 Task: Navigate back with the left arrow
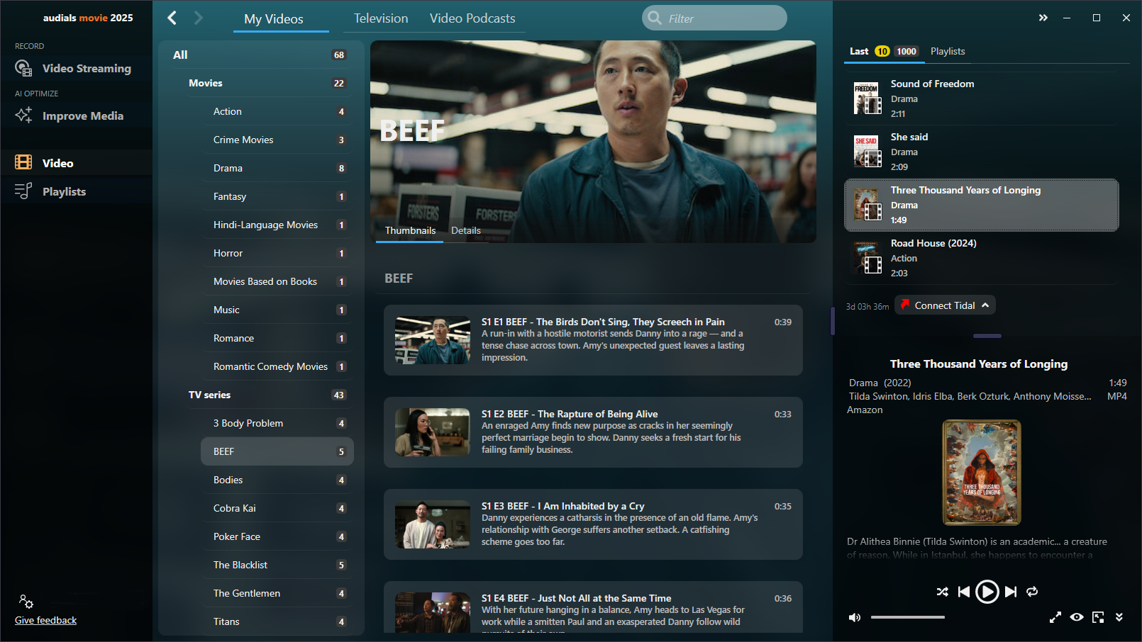pos(172,18)
